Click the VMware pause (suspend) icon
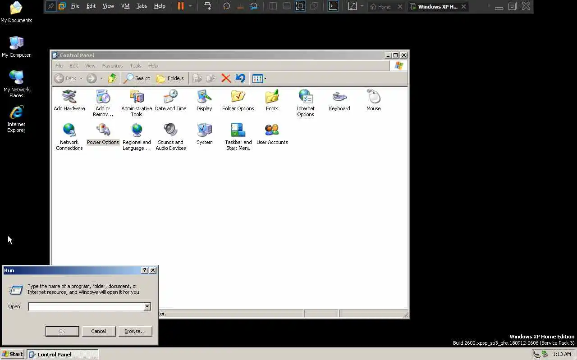This screenshot has height=360, width=577. coord(181,6)
